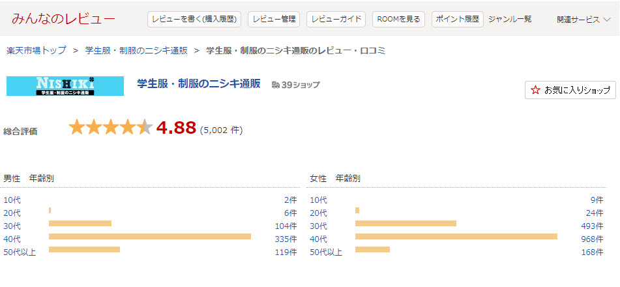Click the NISHIKI shop logo banner
This screenshot has width=620, height=287.
tap(65, 86)
